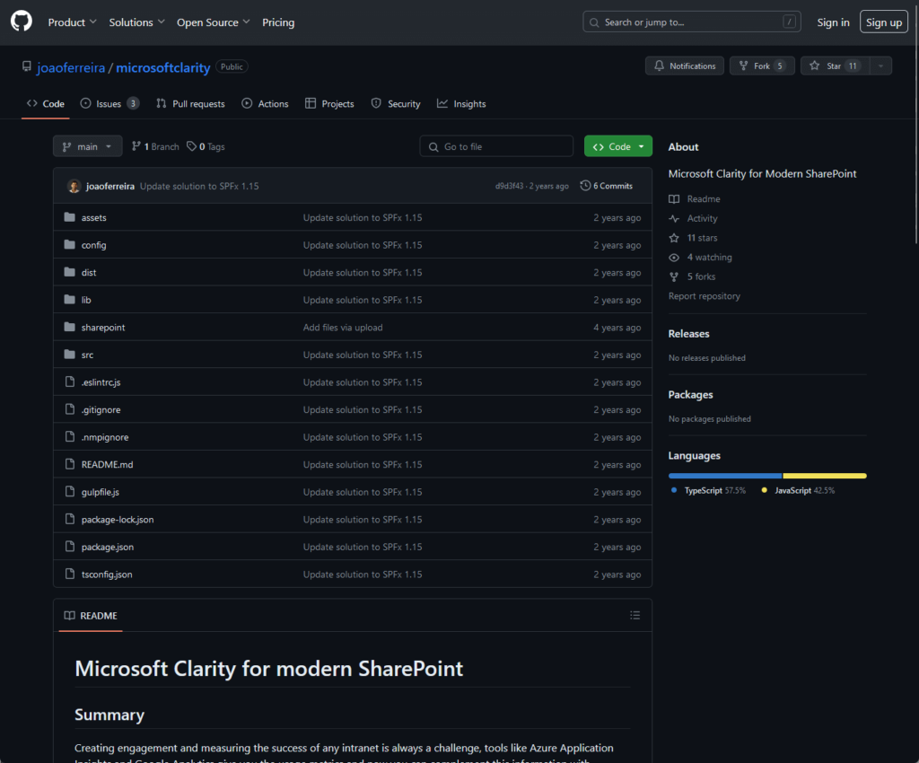Click the Activity pulse icon
Screen dimensions: 919x763
tap(674, 219)
